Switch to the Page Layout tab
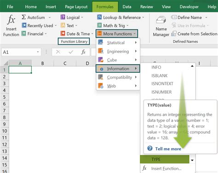The width and height of the screenshot is (218, 173). tap(76, 7)
